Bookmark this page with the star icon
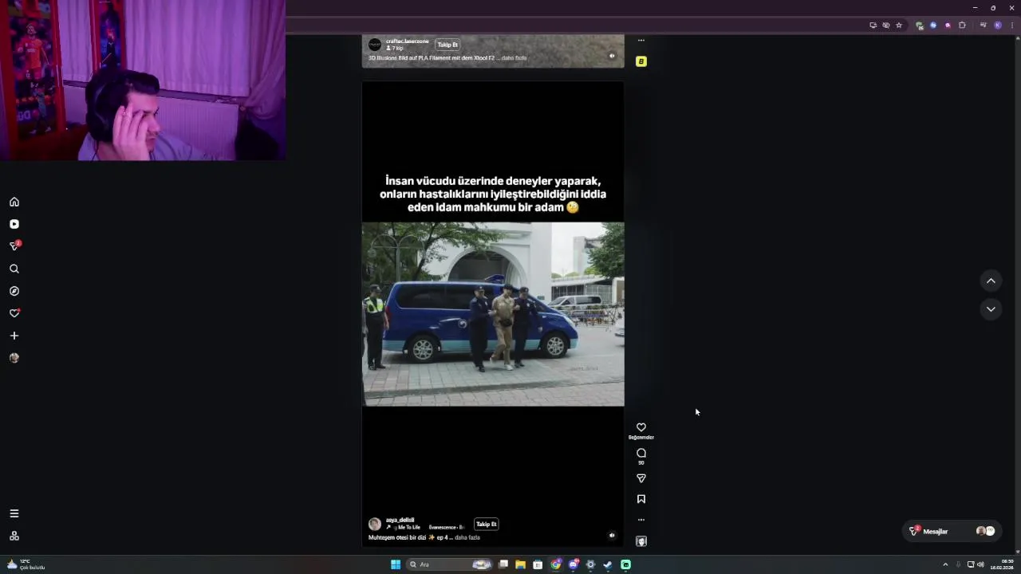Viewport: 1021px width, 574px height. click(899, 25)
